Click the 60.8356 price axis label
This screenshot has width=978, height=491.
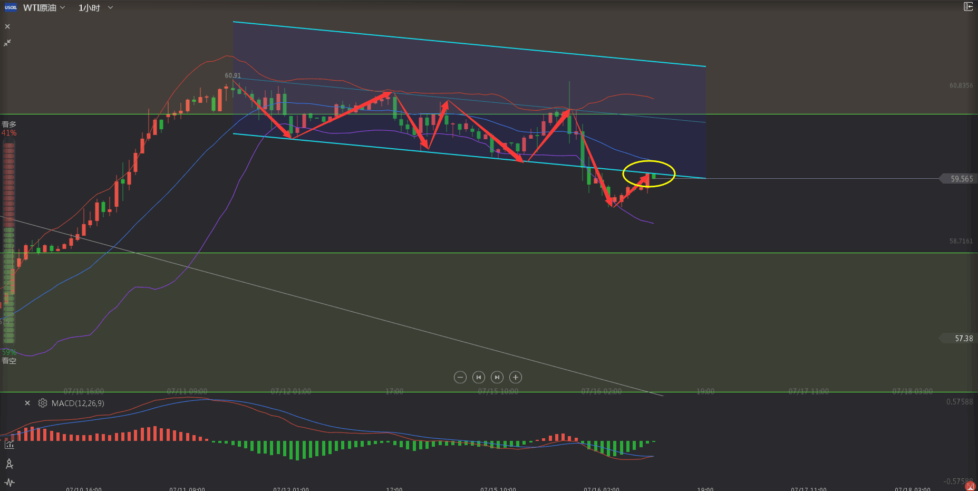tap(961, 85)
